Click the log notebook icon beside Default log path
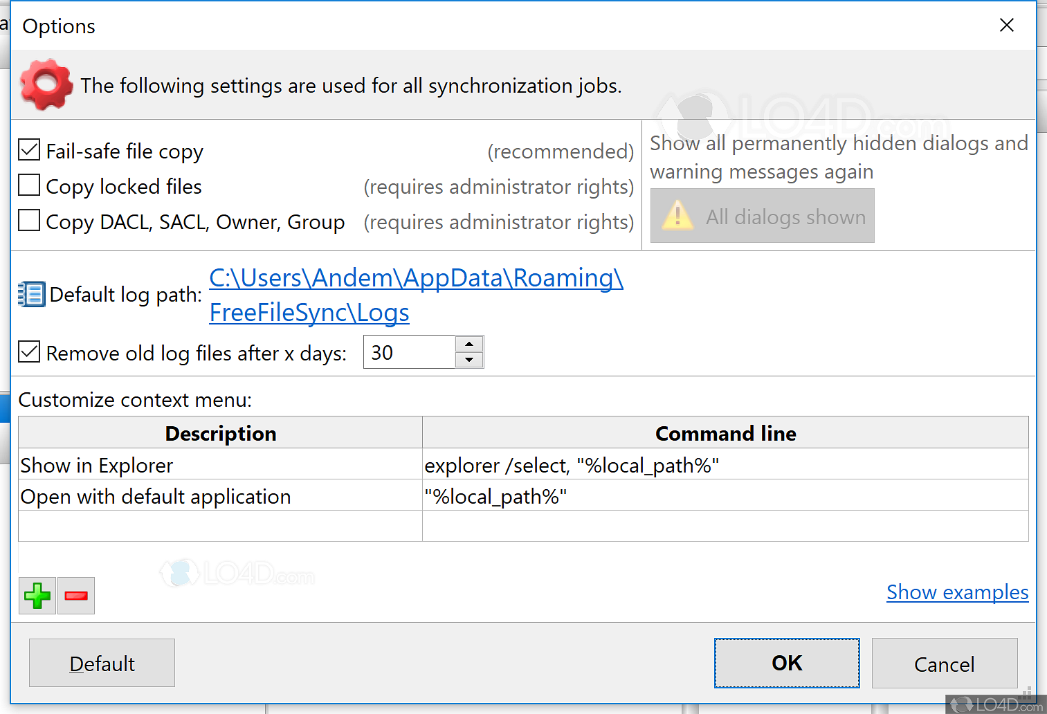Image resolution: width=1047 pixels, height=714 pixels. pyautogui.click(x=30, y=294)
